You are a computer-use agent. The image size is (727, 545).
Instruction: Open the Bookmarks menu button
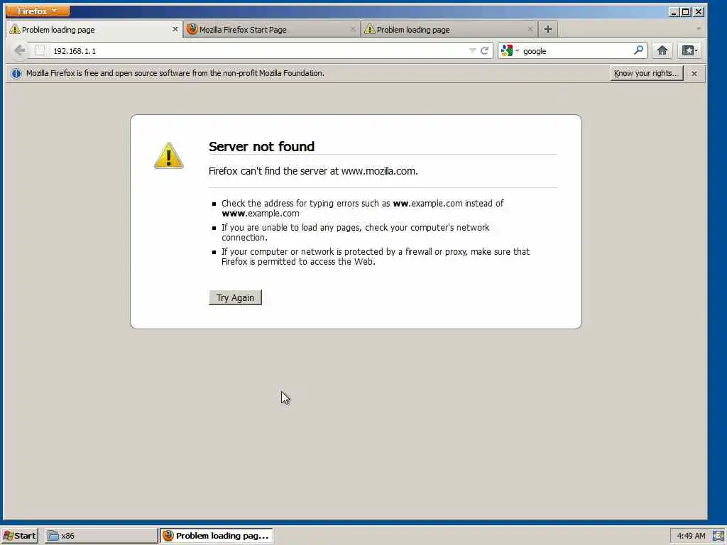pos(689,50)
